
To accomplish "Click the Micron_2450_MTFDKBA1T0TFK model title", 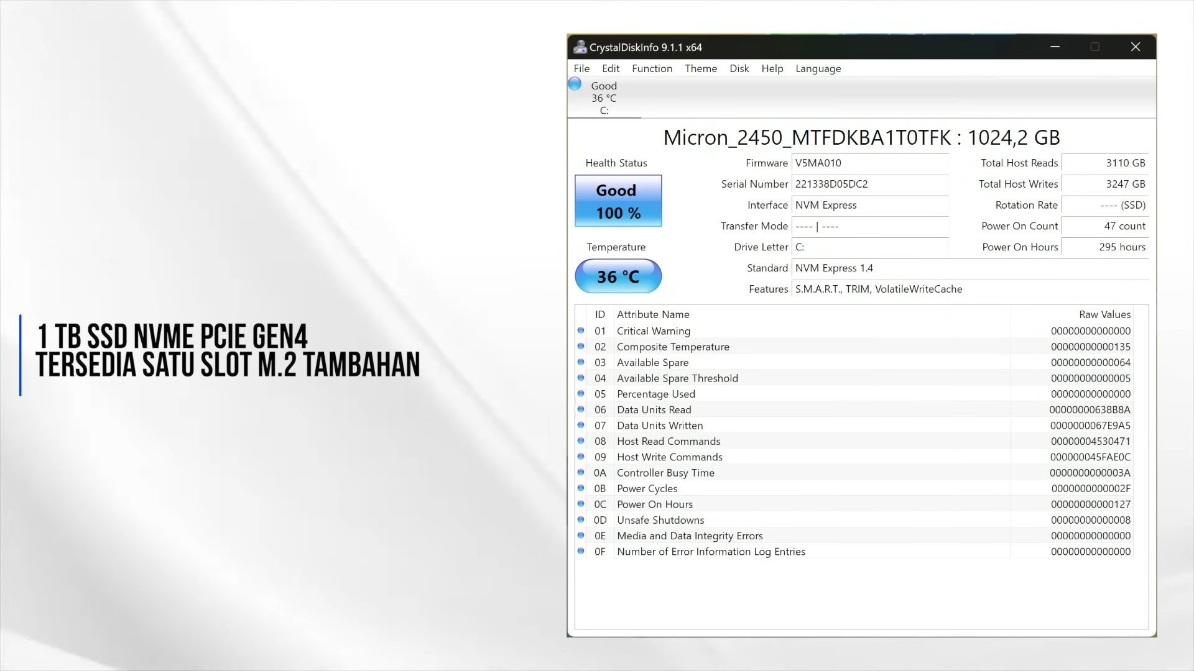I will click(861, 137).
